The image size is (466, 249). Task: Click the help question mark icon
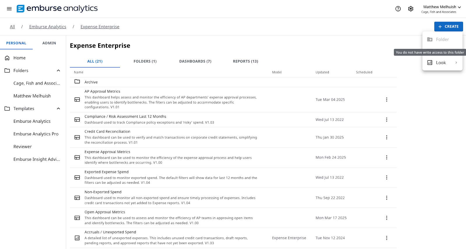pos(398,9)
